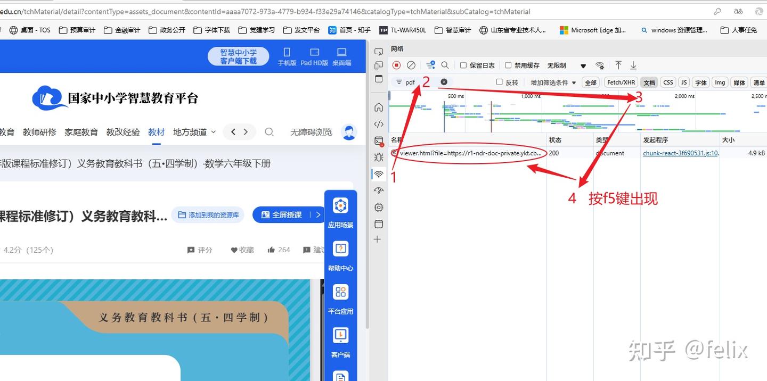Image resolution: width=767 pixels, height=381 pixels.
Task: Enable the 保留日志 checkbox
Action: tap(463, 65)
